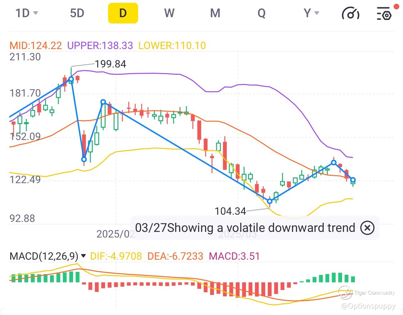403x315 pixels.
Task: Click the DEA:-6.7233 value
Action: (175, 256)
